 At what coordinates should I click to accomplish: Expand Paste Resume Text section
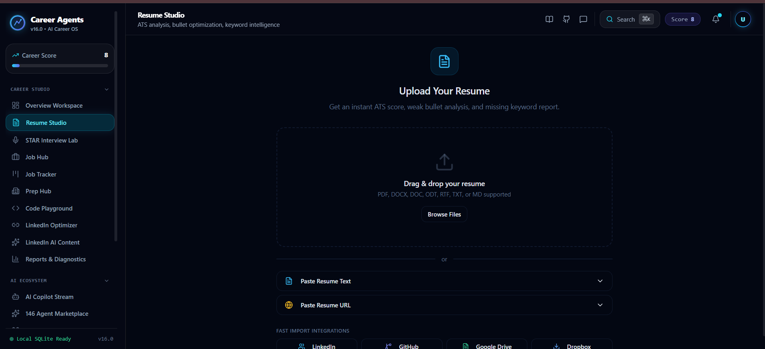click(444, 281)
